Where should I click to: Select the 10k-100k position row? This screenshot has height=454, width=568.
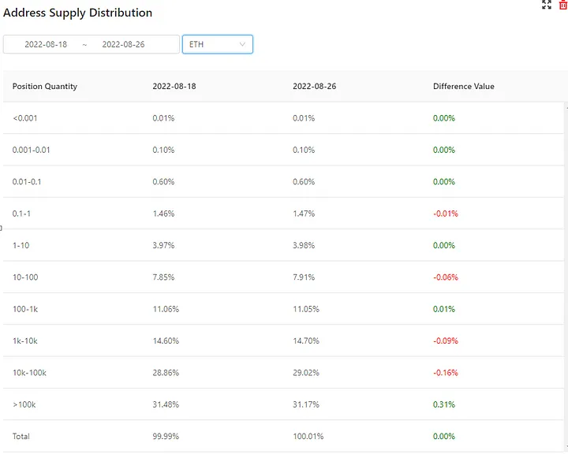(29, 372)
